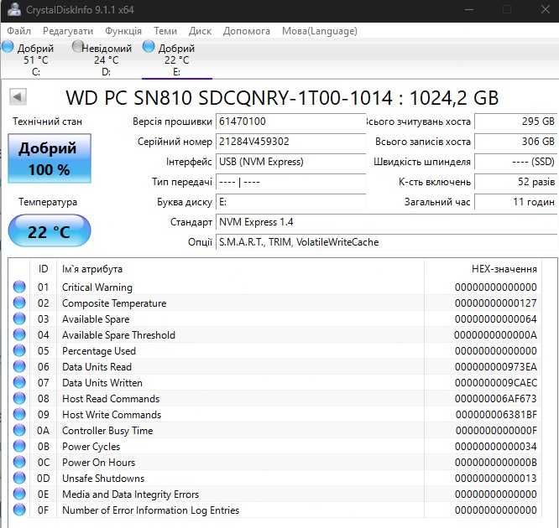Click status orb of Power On Hours row
This screenshot has width=559, height=528.
click(19, 462)
